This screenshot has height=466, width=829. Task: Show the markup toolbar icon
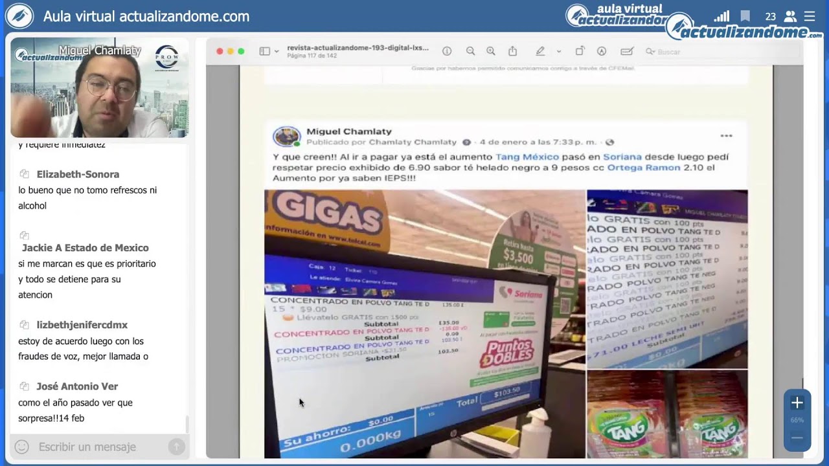click(x=602, y=51)
